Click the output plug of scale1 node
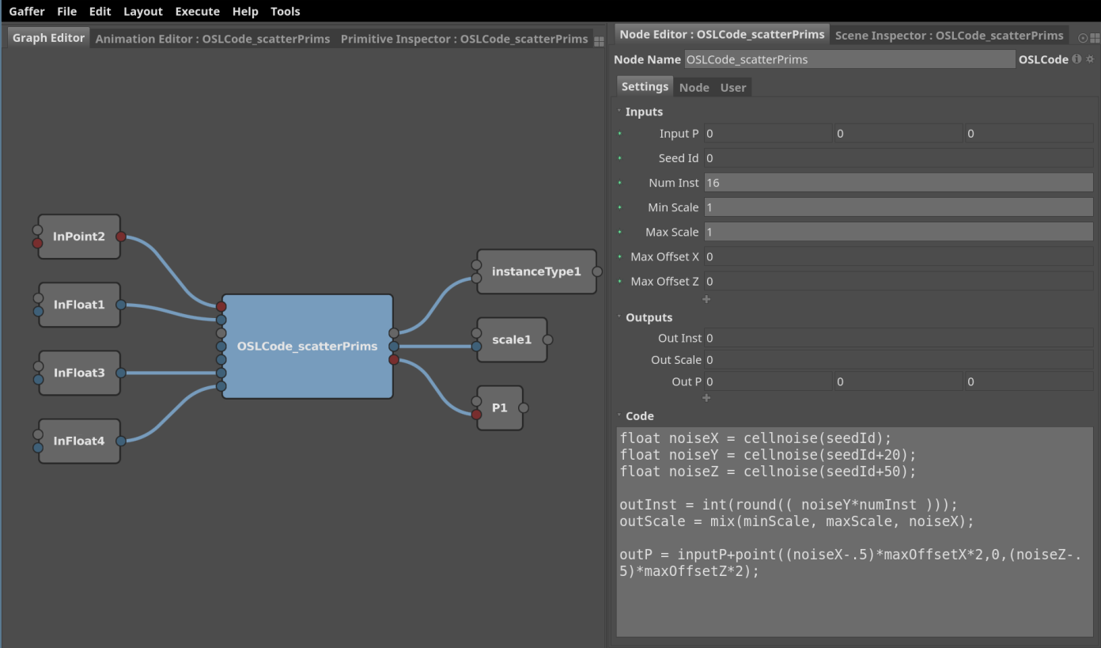 coord(548,339)
